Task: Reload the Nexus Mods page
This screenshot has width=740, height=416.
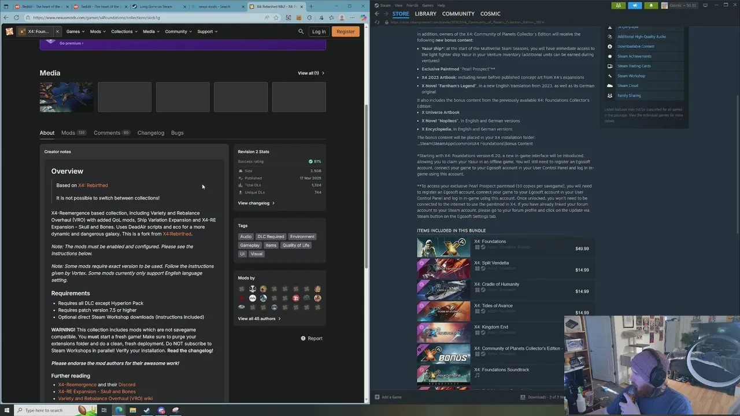Action: 16,17
